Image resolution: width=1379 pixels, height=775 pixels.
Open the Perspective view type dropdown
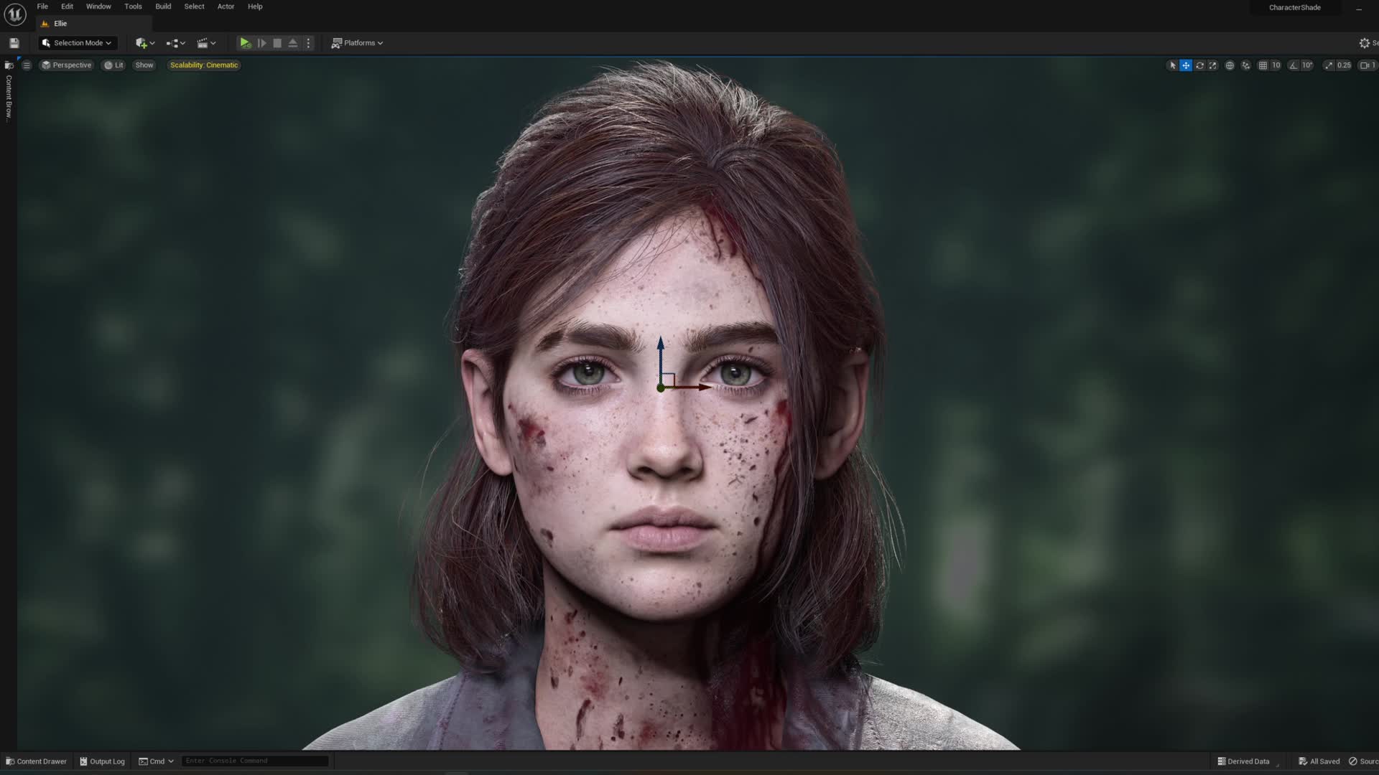[67, 65]
